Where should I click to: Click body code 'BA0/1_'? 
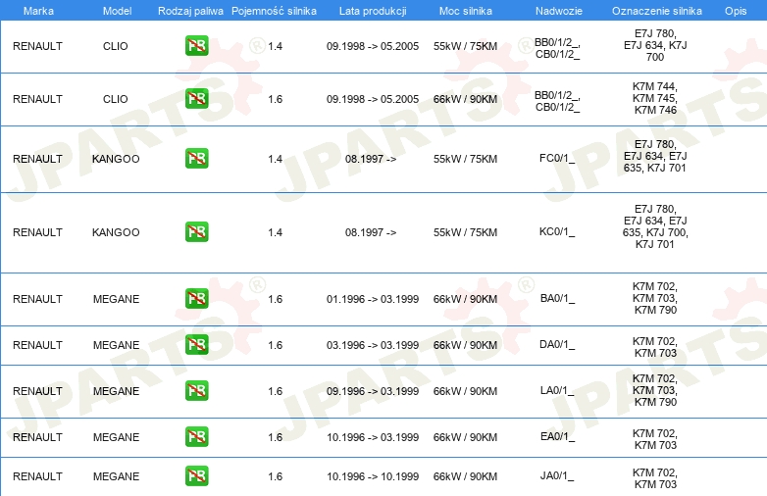[557, 299]
